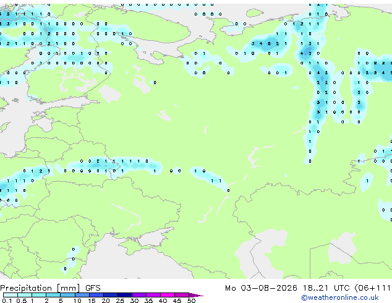Click the '25' legend label
The image size is (392, 303).
pyautogui.click(x=120, y=301)
